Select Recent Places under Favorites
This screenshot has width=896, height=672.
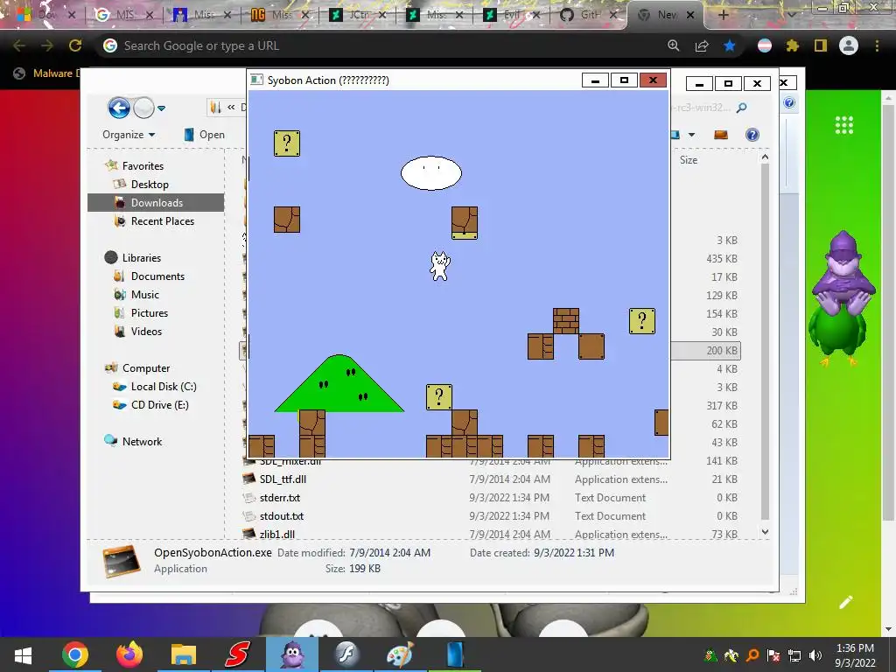(162, 220)
